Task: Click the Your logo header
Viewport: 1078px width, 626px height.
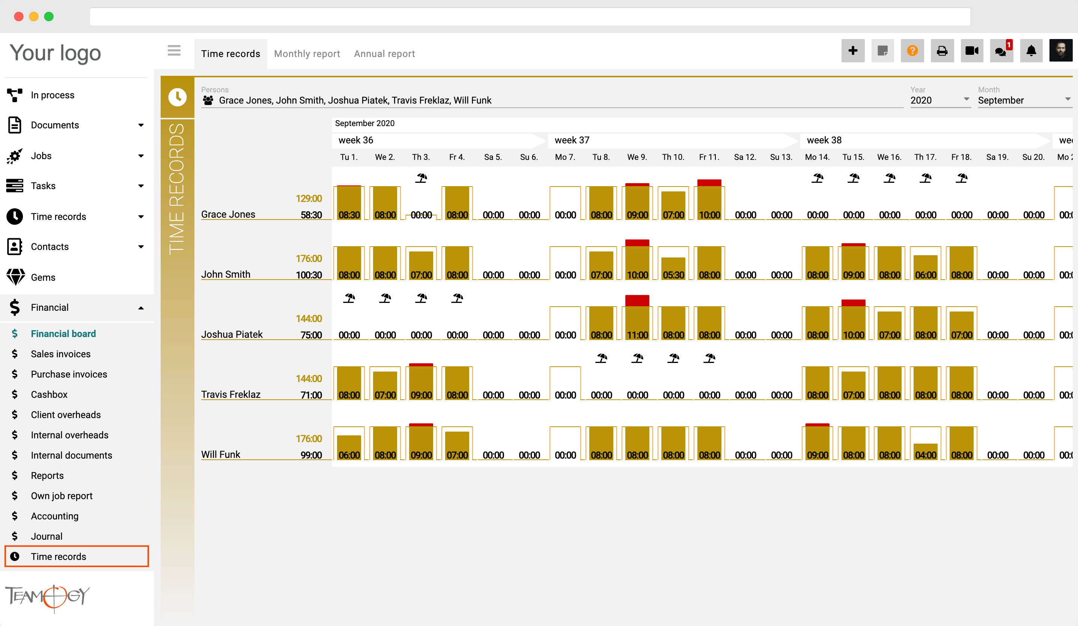Action: (x=55, y=53)
